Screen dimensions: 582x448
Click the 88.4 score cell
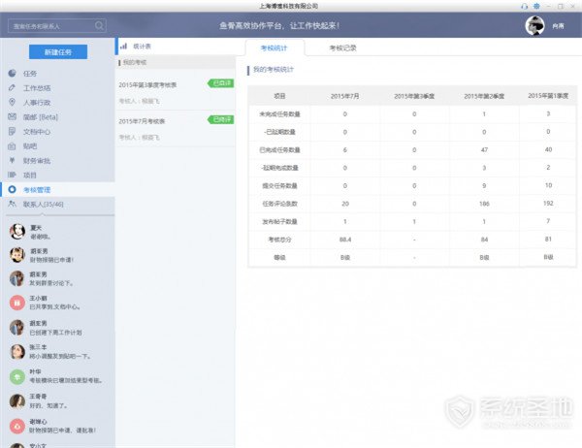[x=345, y=240]
